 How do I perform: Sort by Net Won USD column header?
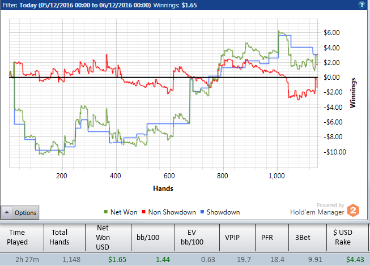[x=108, y=238]
